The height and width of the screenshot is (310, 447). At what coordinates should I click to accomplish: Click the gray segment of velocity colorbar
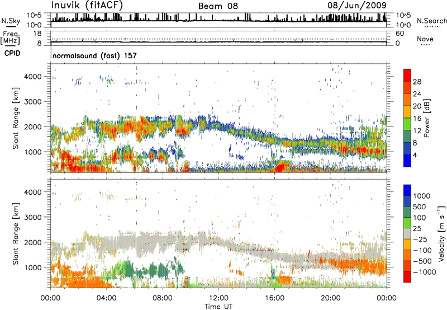pos(407,233)
